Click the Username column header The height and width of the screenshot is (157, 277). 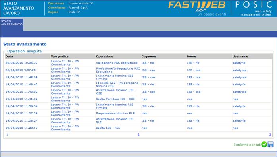[x=240, y=56]
